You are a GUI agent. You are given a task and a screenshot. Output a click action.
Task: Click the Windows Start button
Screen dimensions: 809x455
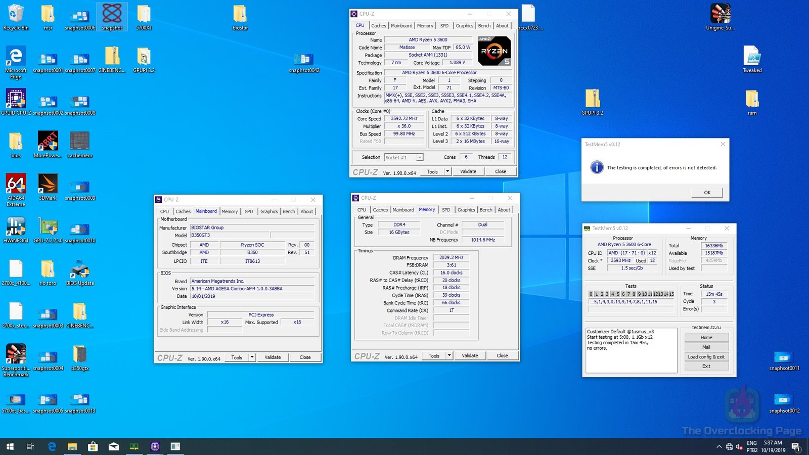[x=10, y=446]
